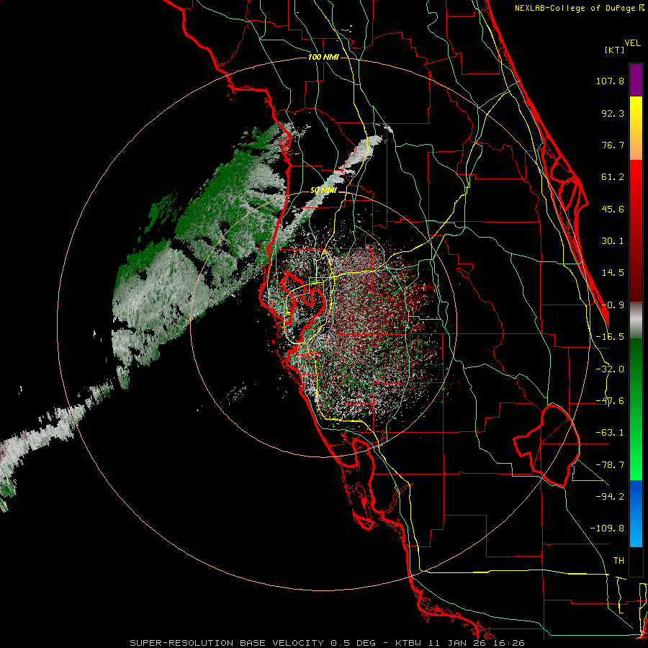Click the 14.5 legend value

(613, 273)
